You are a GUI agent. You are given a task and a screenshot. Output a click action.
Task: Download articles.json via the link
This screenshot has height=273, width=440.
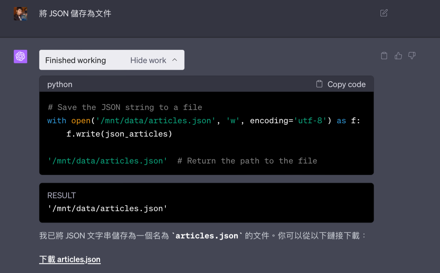(x=70, y=259)
